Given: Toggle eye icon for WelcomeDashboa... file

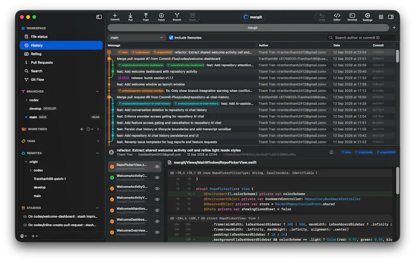Looking at the screenshot, I should coord(157,221).
